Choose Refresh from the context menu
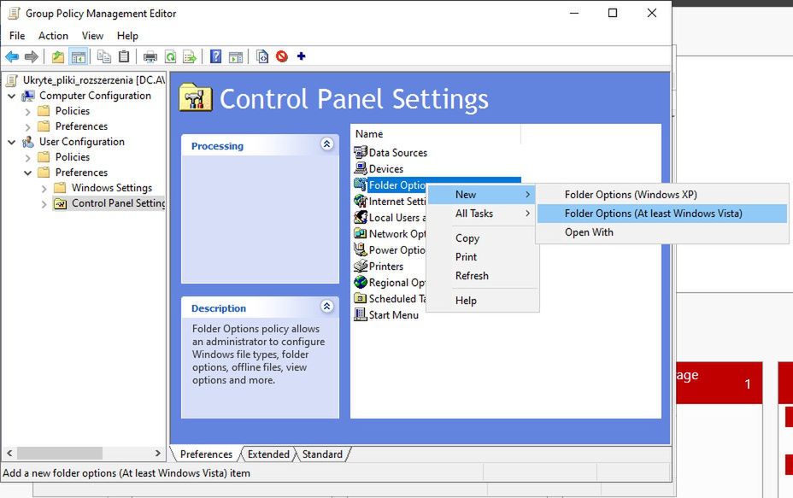This screenshot has height=498, width=793. tap(483, 276)
